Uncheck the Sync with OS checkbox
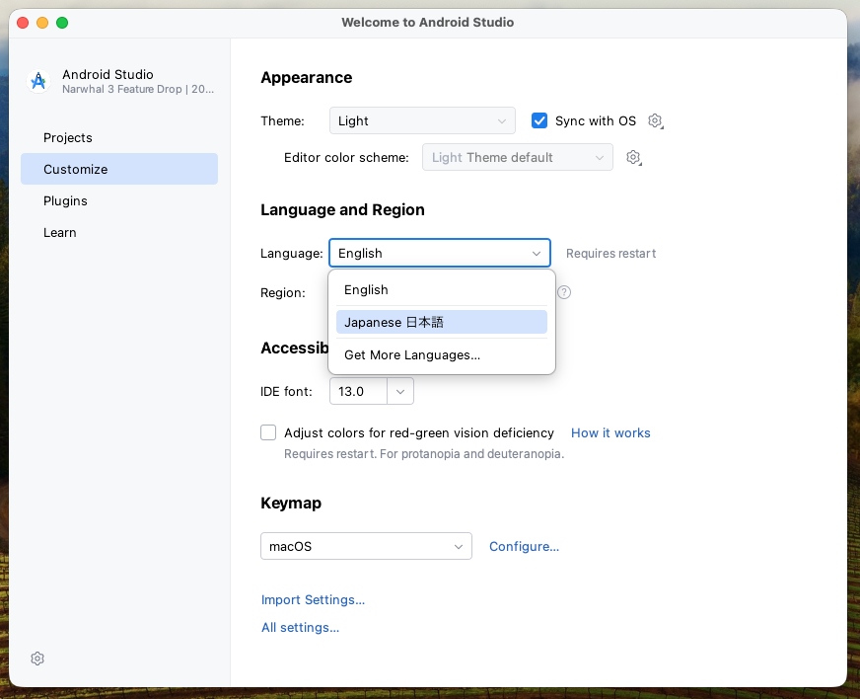Screen dimensions: 860x699 tap(539, 120)
